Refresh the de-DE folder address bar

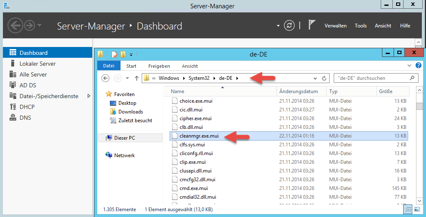click(324, 78)
